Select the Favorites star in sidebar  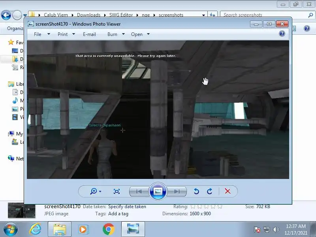click(x=11, y=42)
